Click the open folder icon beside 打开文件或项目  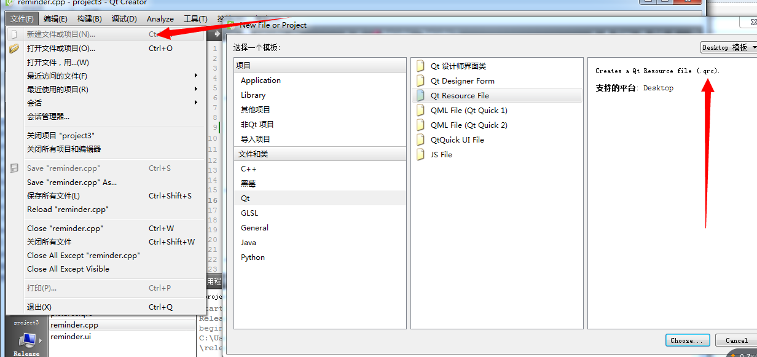pyautogui.click(x=15, y=48)
